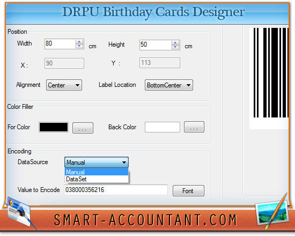Browse For Color with the ellipsis button
Screen dimensions: 295x236
tap(83, 128)
